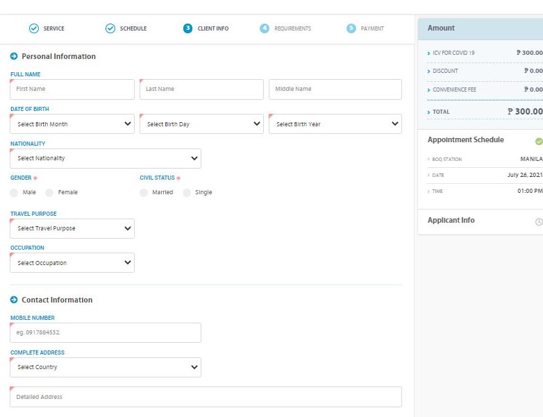This screenshot has height=417, width=543.
Task: Click the Contact Information arrow icon
Action: tap(14, 300)
